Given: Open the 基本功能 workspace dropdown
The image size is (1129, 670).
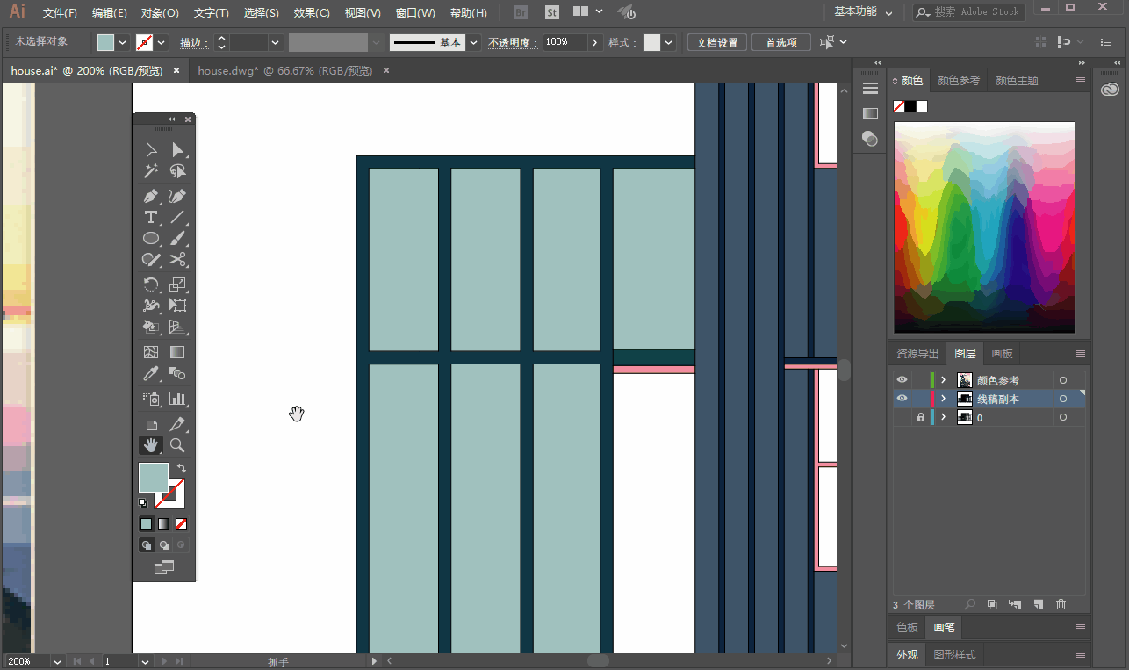Looking at the screenshot, I should [863, 12].
